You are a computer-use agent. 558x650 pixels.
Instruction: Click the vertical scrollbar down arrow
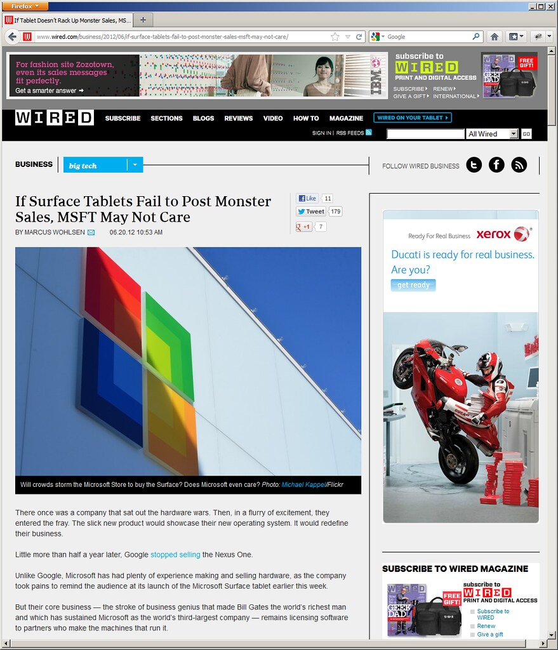point(552,635)
